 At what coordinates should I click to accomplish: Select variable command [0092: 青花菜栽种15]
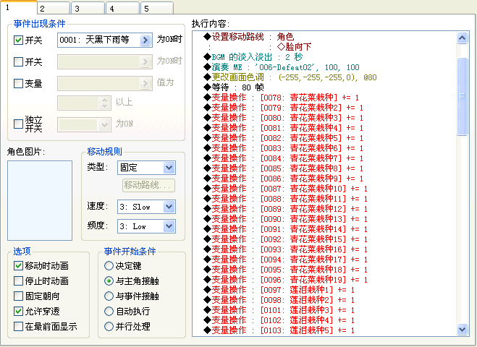(286, 239)
